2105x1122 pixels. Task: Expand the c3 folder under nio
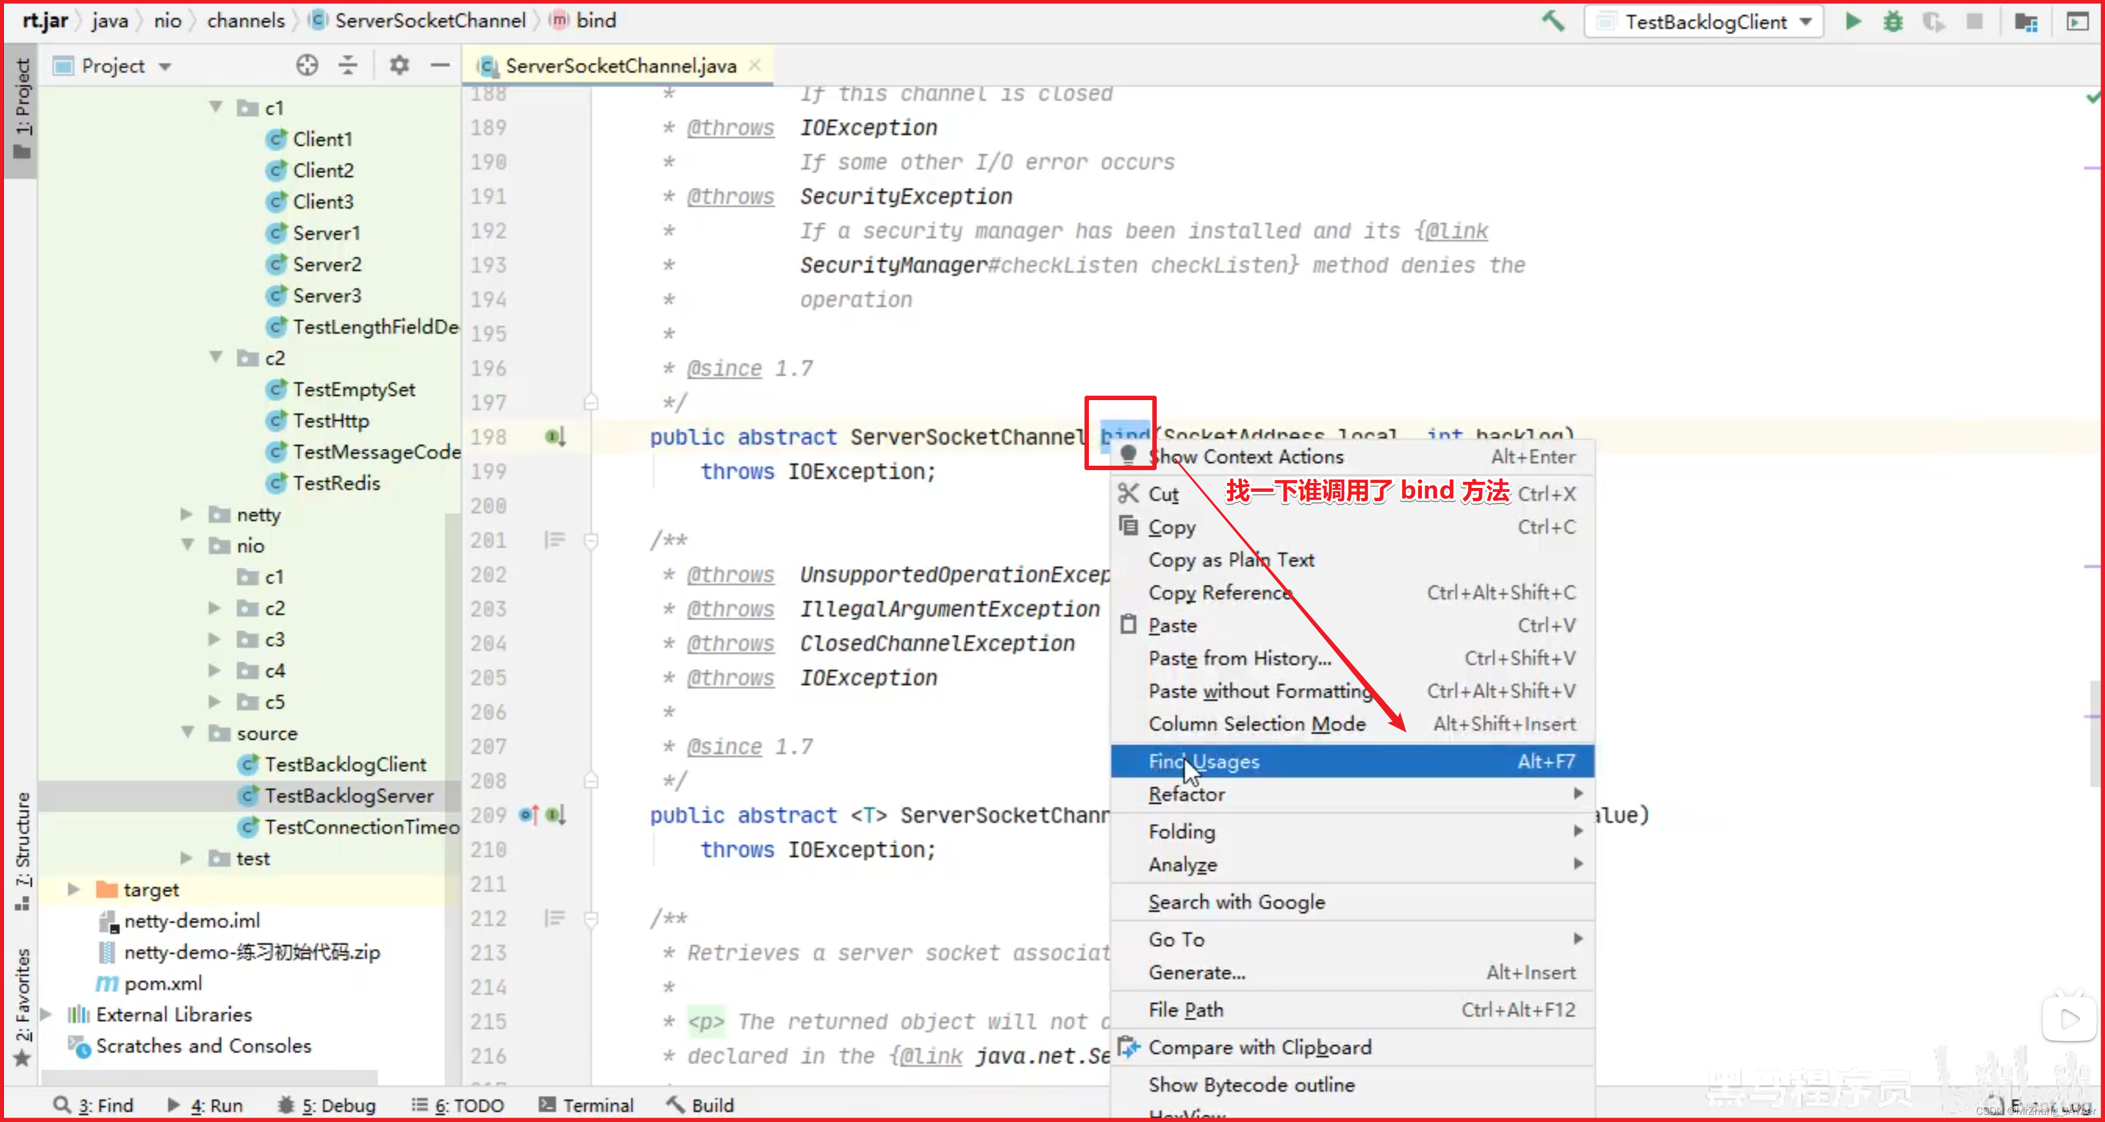[x=215, y=639]
